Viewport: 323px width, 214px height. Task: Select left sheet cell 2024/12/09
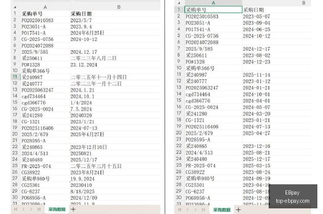point(115,198)
